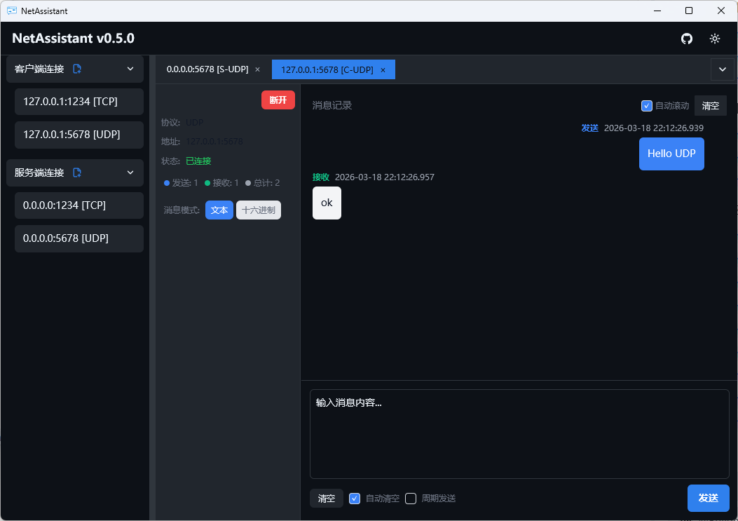Select 文本 message mode
Image resolution: width=738 pixels, height=521 pixels.
tap(219, 210)
